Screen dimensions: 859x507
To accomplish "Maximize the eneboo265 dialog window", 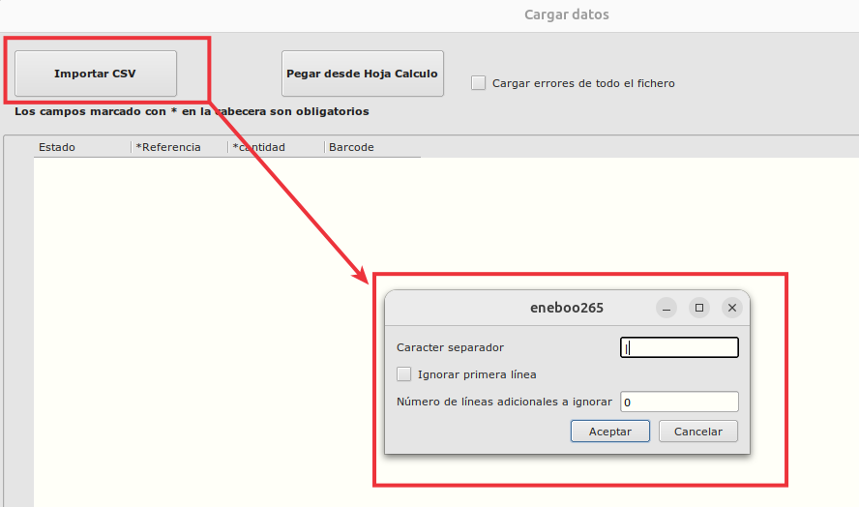I will 699,308.
